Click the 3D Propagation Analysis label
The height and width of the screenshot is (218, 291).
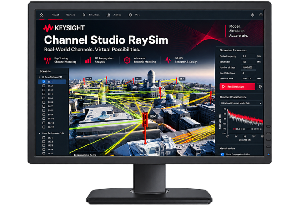click(104, 60)
